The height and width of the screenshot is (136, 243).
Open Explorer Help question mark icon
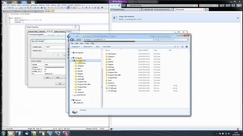(186, 46)
